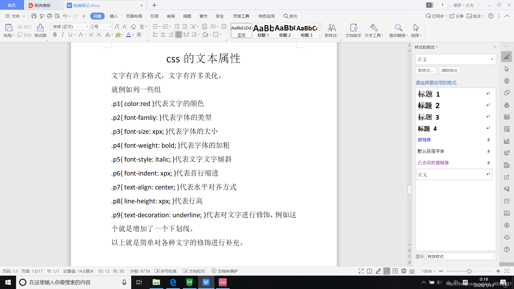The width and height of the screenshot is (514, 289).
Task: Expand the styles gallery
Action: pyautogui.click(x=320, y=36)
